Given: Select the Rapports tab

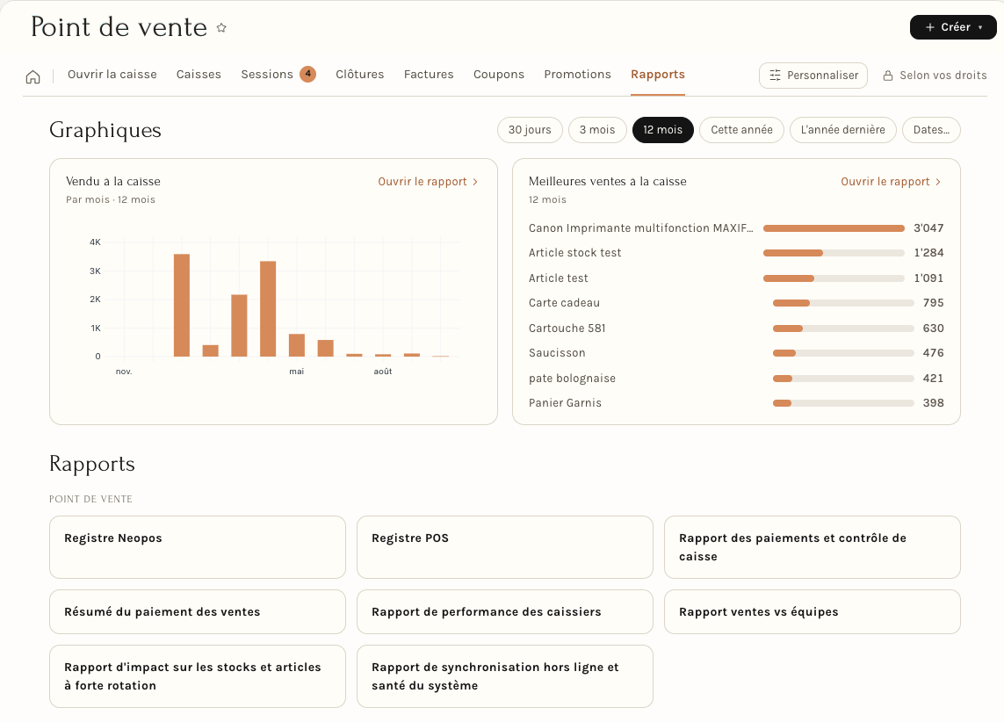Looking at the screenshot, I should coord(658,75).
